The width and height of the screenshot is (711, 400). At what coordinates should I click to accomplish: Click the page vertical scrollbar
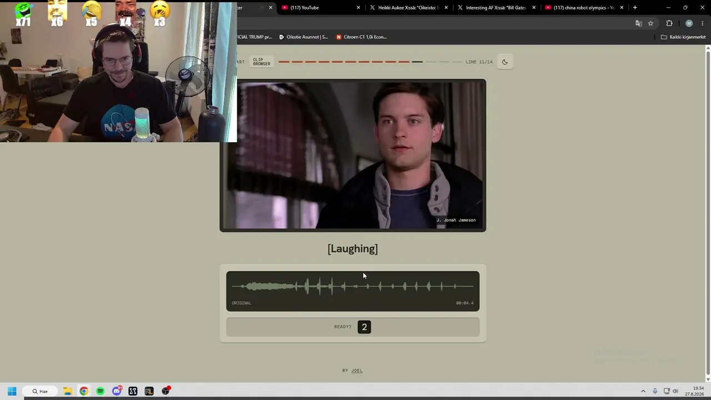[x=708, y=214]
